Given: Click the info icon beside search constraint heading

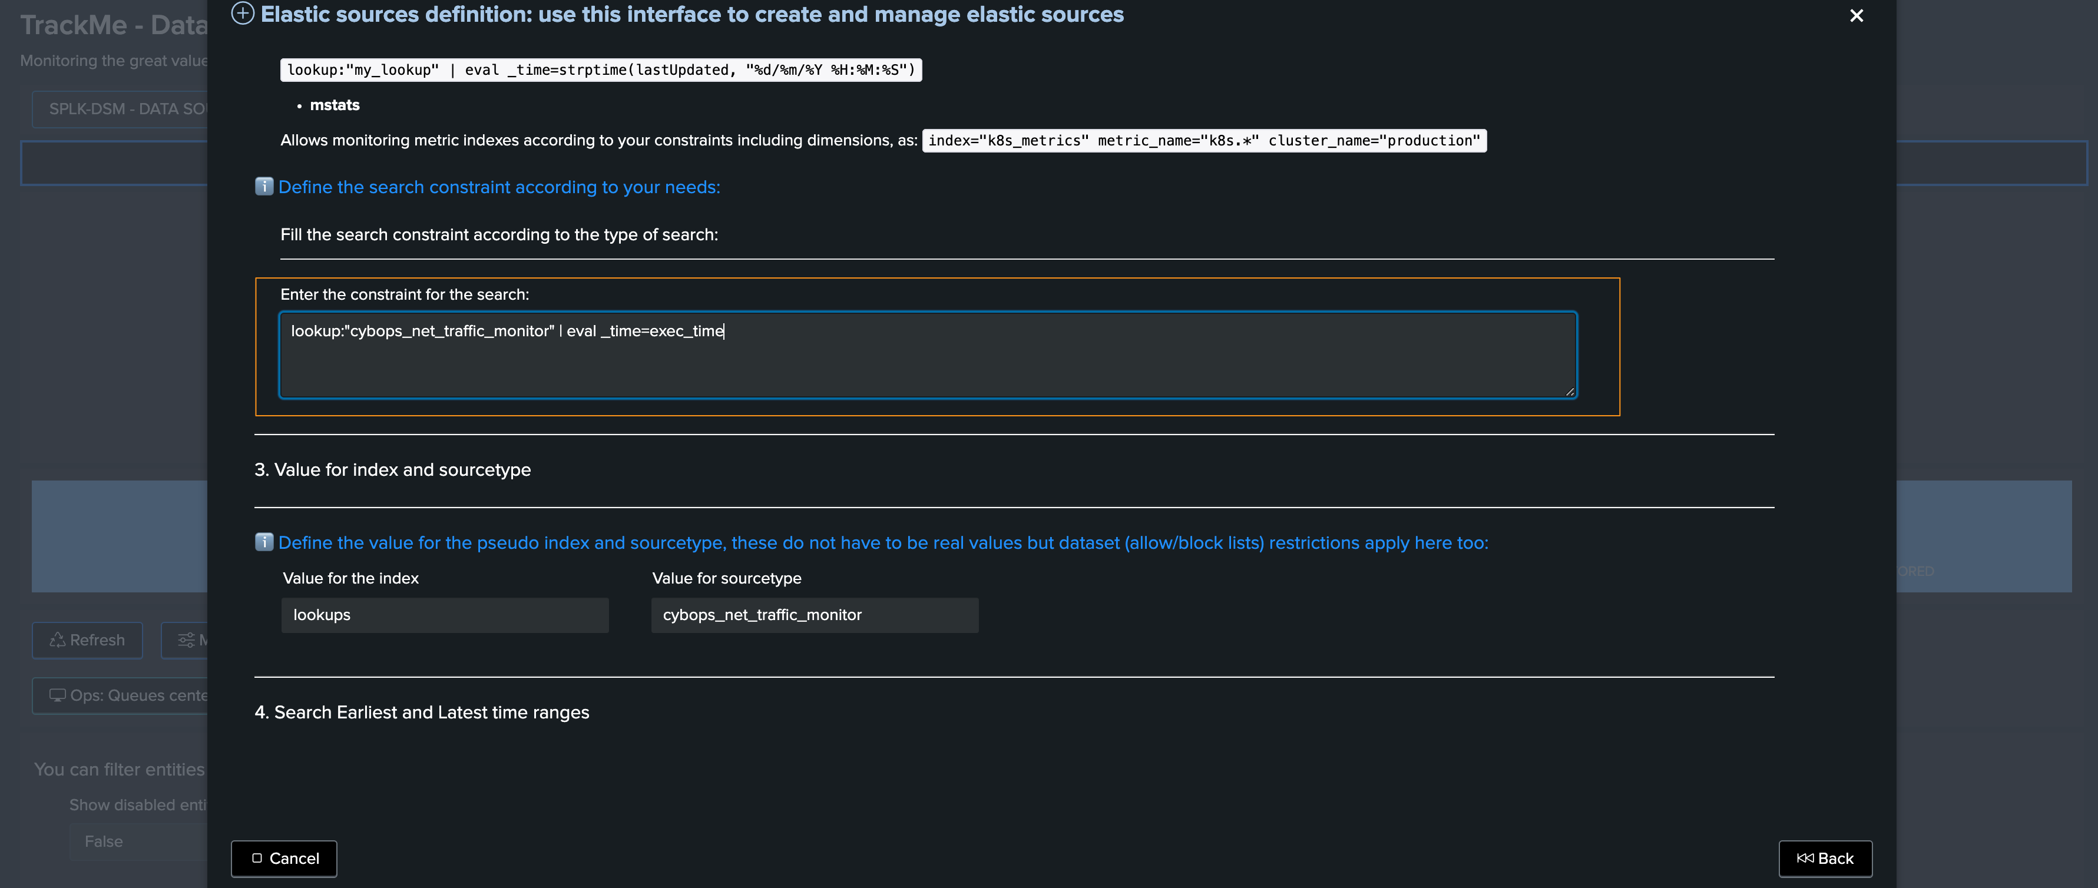Looking at the screenshot, I should pyautogui.click(x=264, y=187).
